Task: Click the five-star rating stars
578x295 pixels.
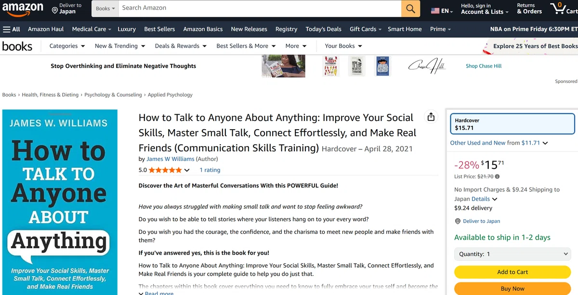Action: [x=165, y=170]
